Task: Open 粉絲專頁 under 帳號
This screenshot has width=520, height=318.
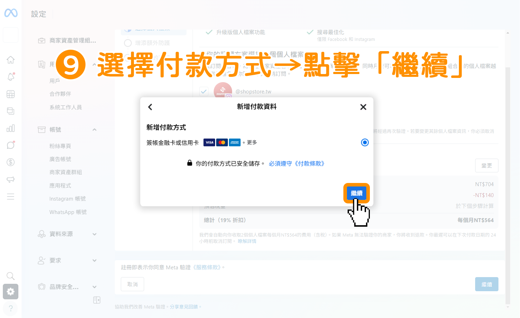Action: point(60,146)
